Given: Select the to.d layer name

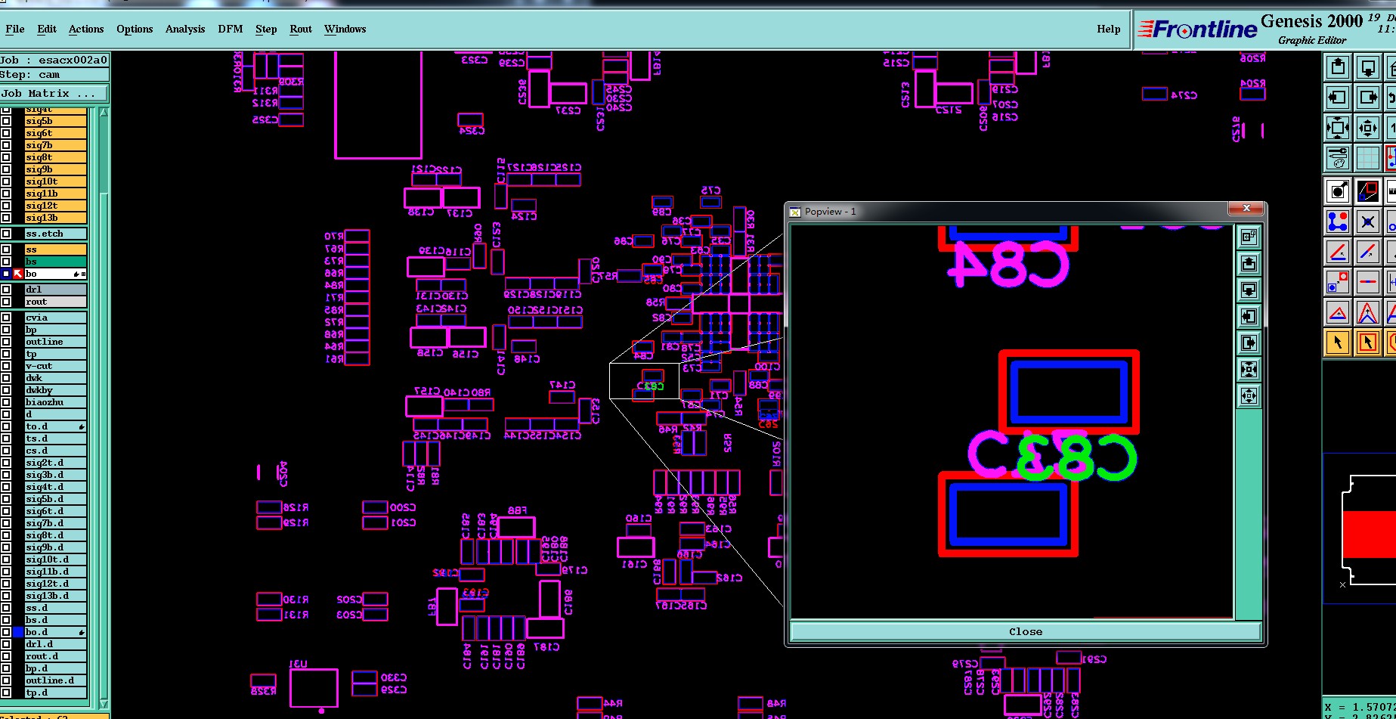Looking at the screenshot, I should pos(55,426).
